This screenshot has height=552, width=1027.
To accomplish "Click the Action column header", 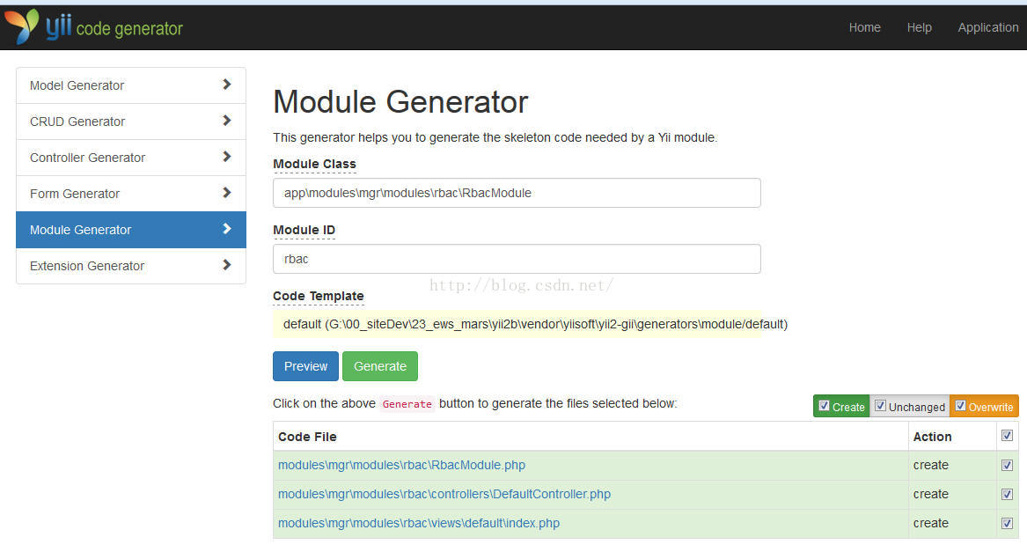I will point(932,437).
